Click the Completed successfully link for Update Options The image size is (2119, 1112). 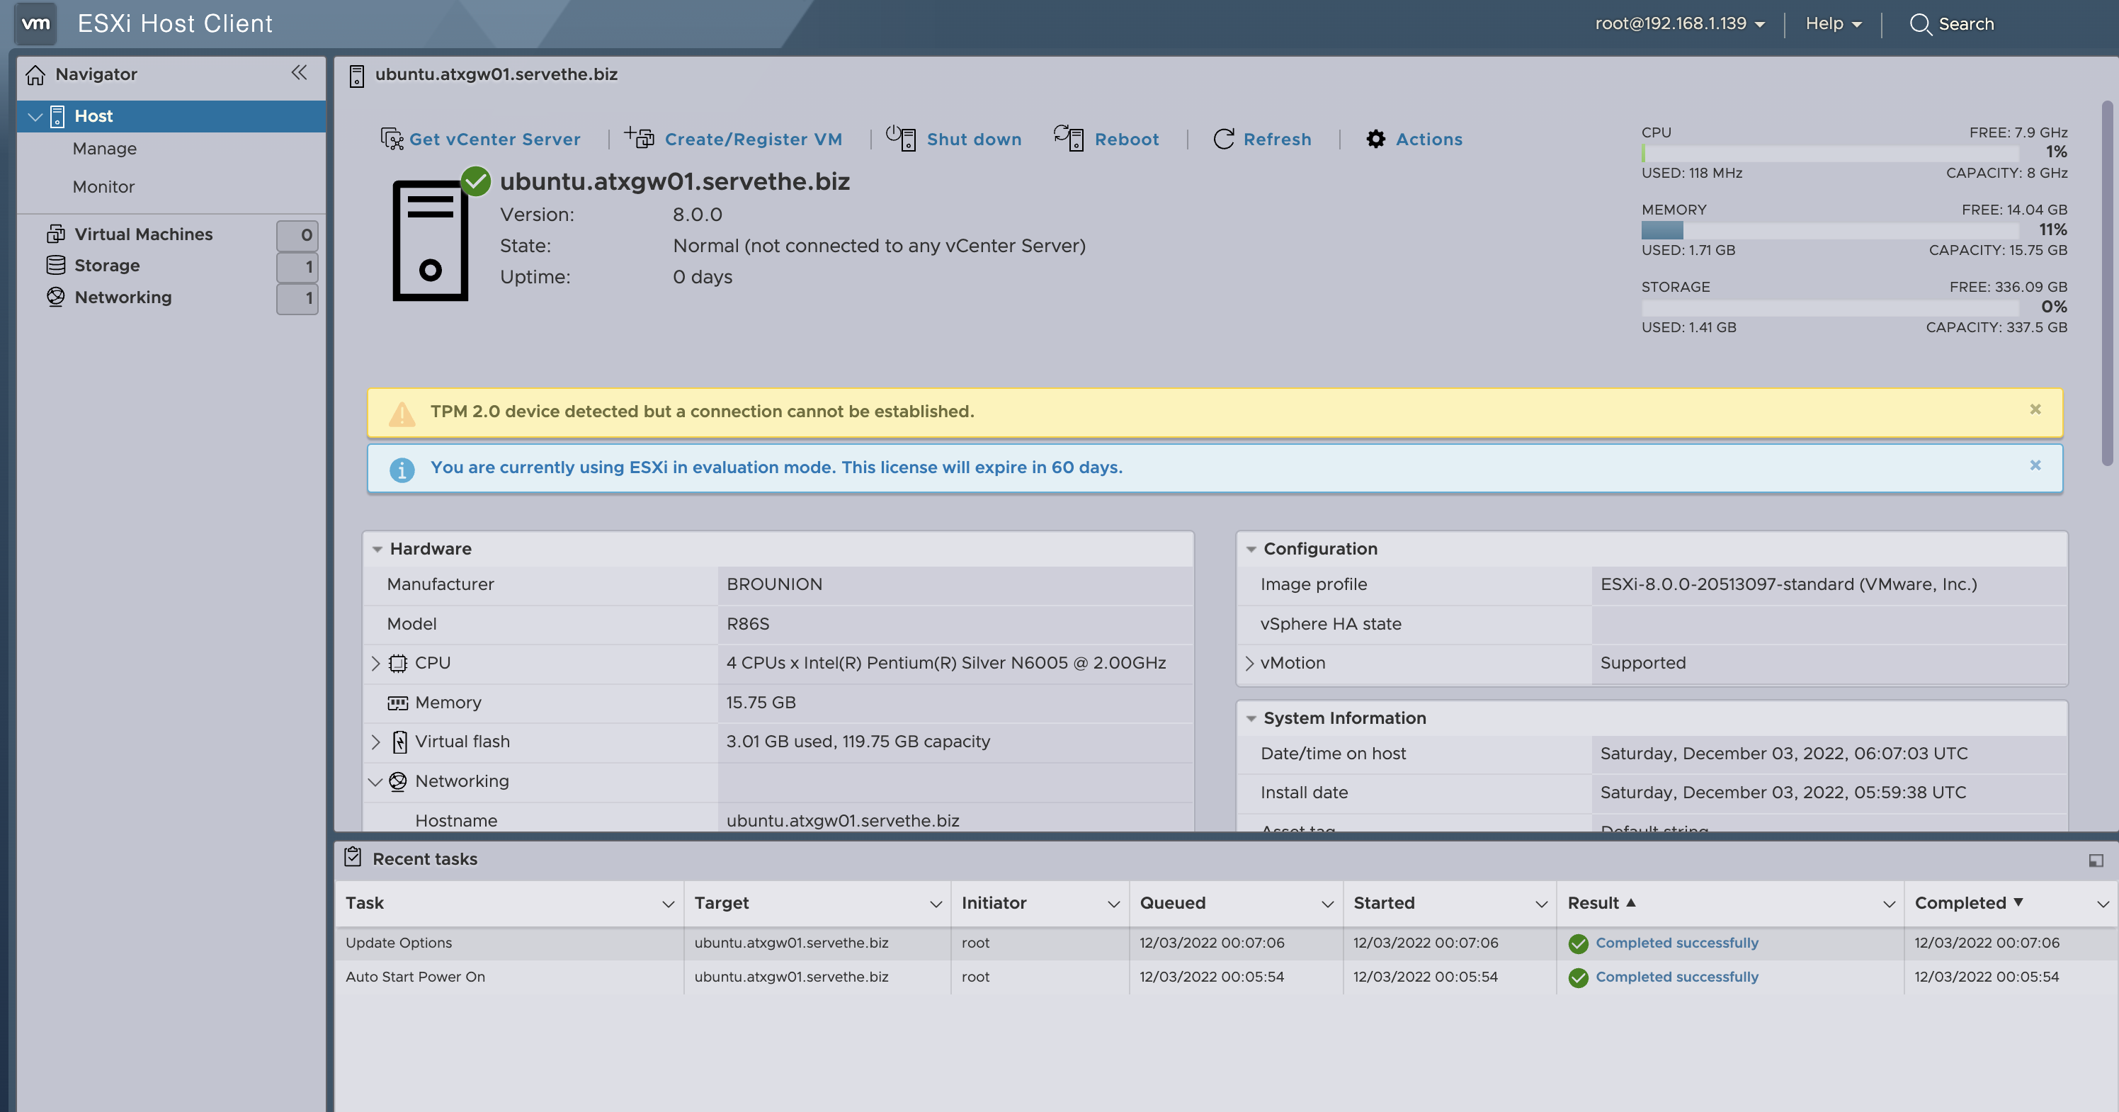coord(1676,943)
